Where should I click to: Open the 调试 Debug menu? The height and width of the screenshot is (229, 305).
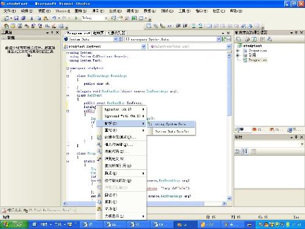(x=132, y=11)
